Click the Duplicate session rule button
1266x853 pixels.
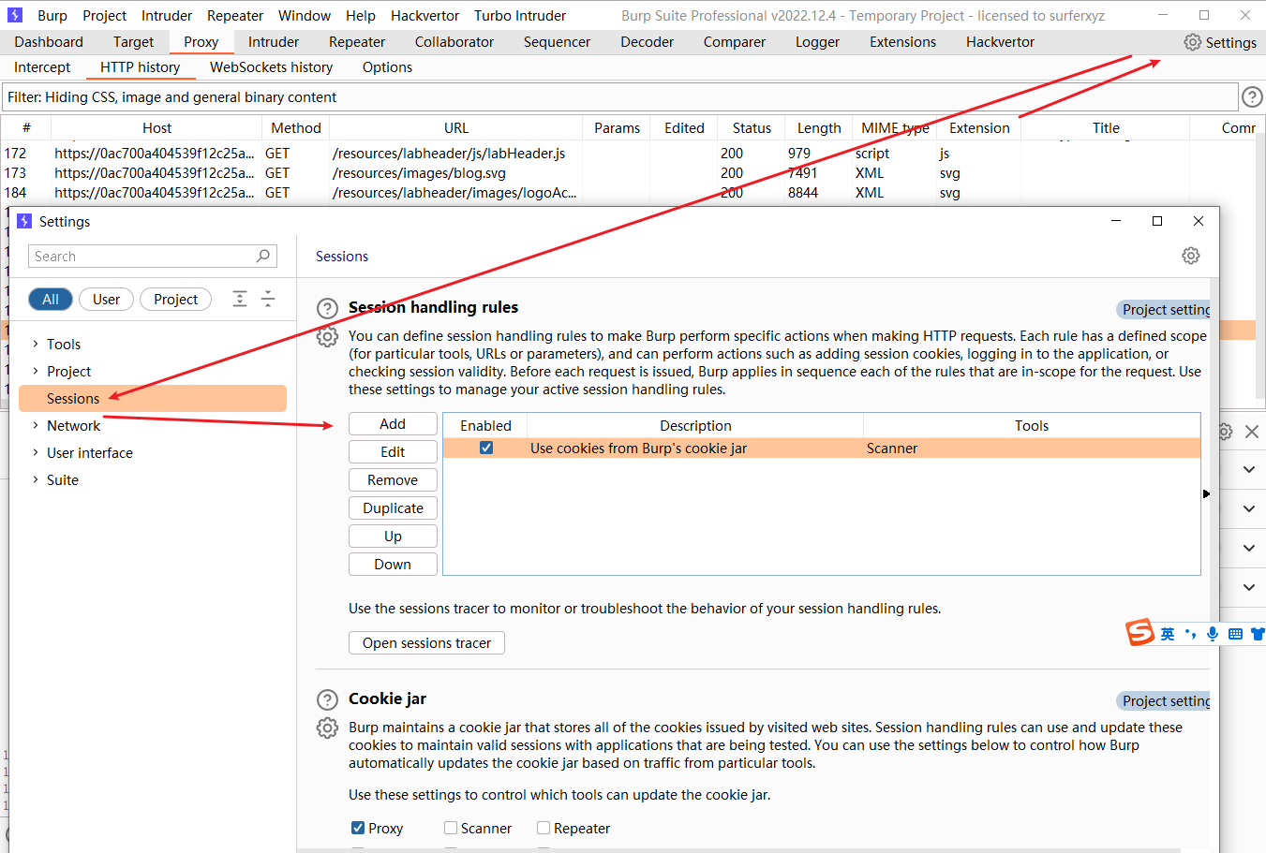pyautogui.click(x=393, y=507)
